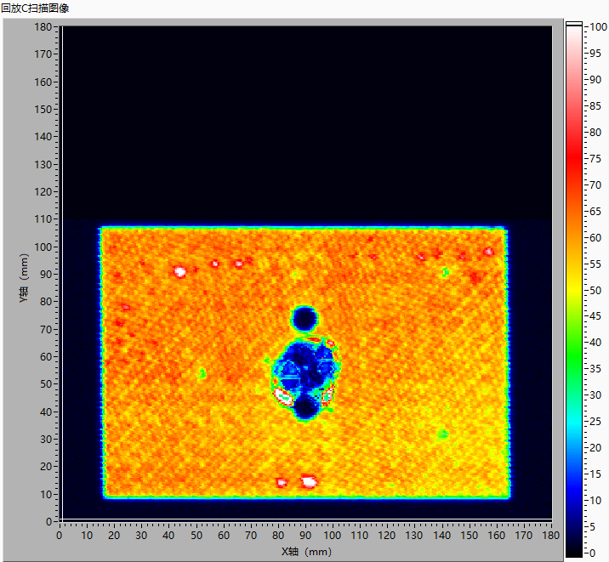This screenshot has height=562, width=609.
Task: Click the 回放C扫描图像 title text
Action: pos(36,8)
